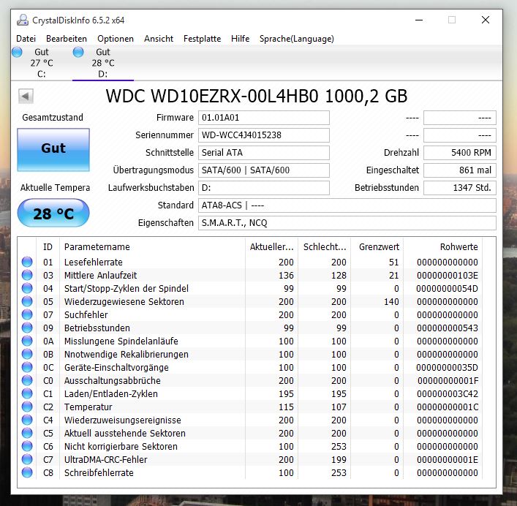The height and width of the screenshot is (506, 517).
Task: Click the blue status orb above D:
Action: pyautogui.click(x=78, y=52)
